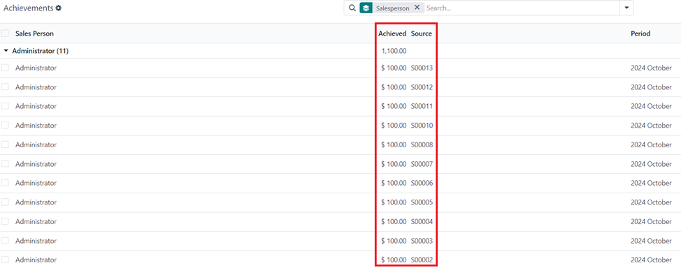The width and height of the screenshot is (681, 268).
Task: Check the row with source S00010
Action: coord(5,126)
